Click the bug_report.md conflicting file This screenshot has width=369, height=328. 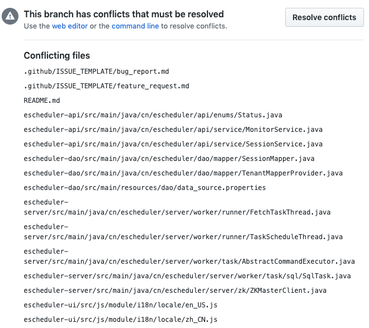96,72
